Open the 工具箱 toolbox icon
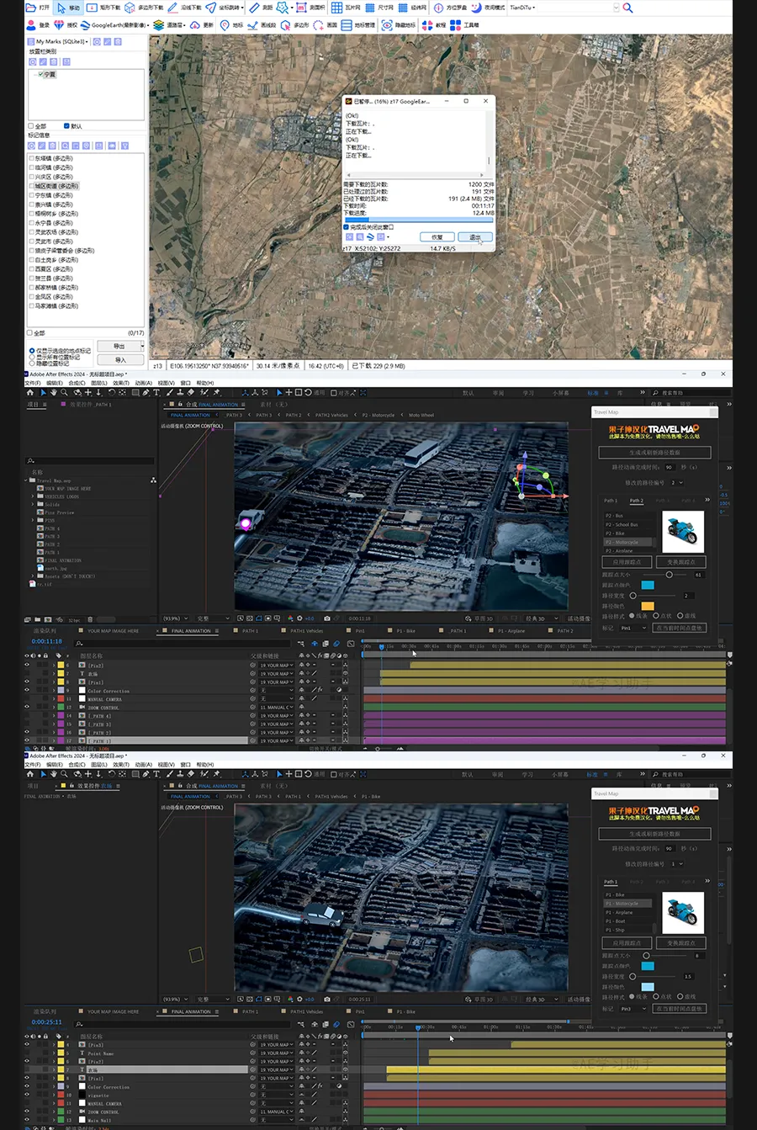Viewport: 757px width, 1130px height. coord(457,25)
